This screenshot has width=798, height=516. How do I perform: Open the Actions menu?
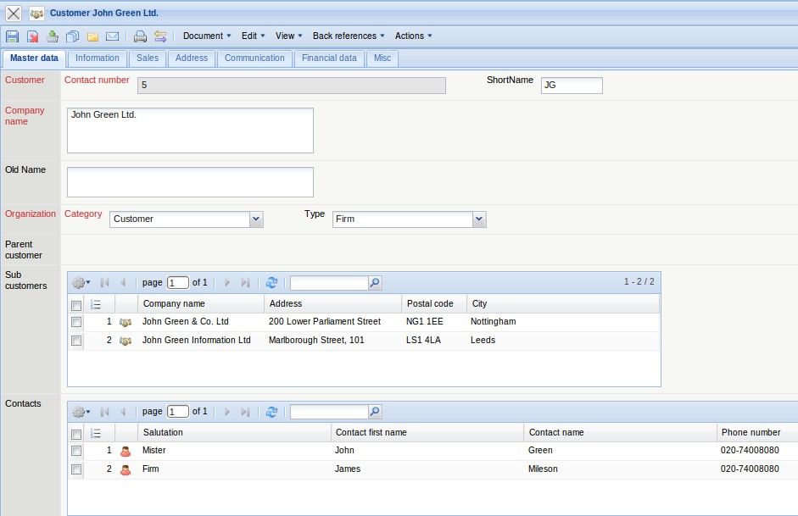click(x=413, y=36)
